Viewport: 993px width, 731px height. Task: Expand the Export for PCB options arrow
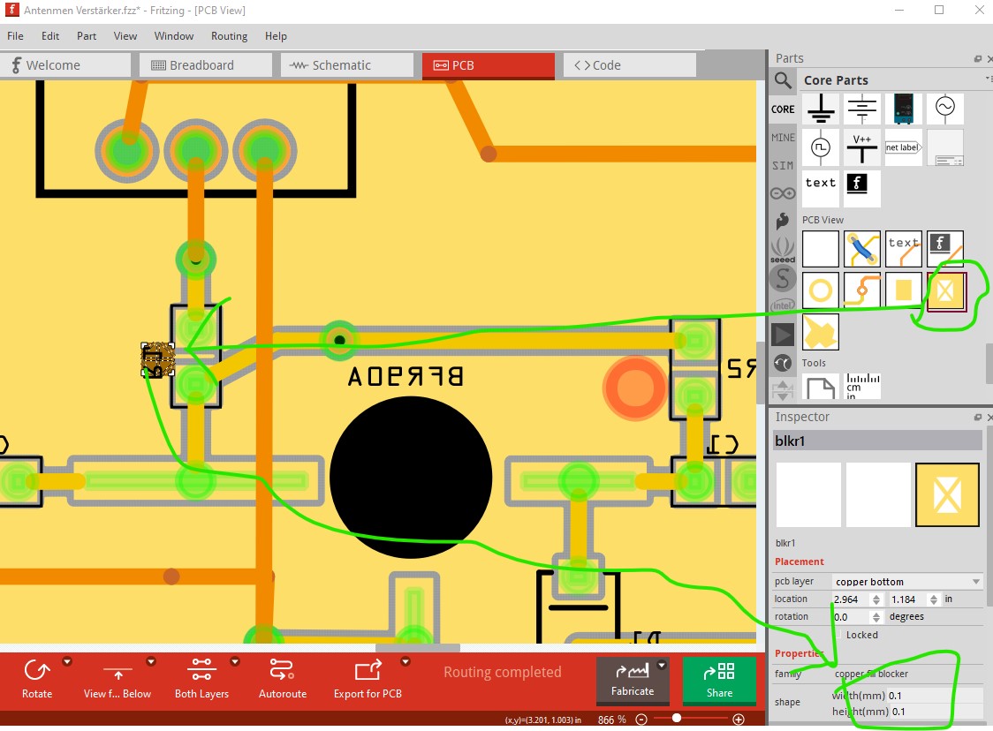[406, 662]
